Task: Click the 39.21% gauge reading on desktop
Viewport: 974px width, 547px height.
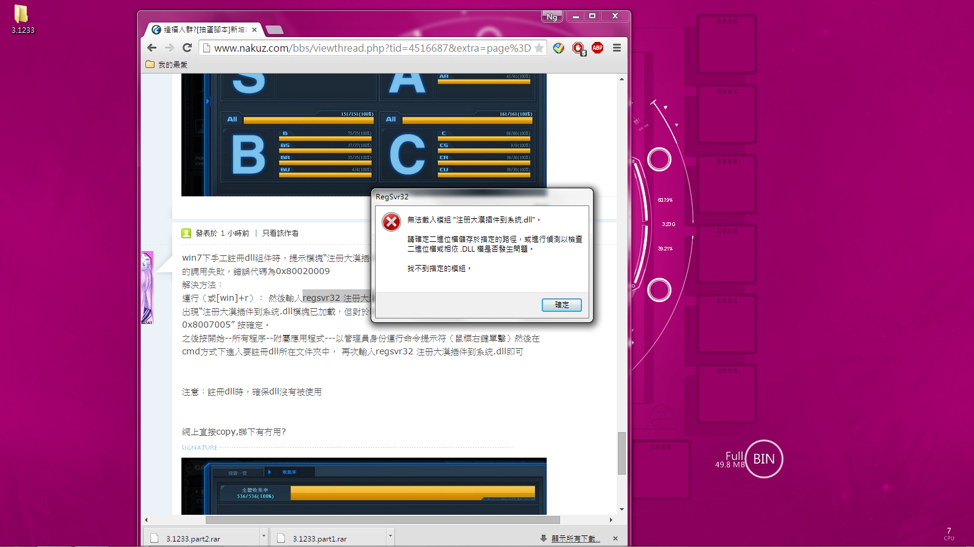Action: 665,249
